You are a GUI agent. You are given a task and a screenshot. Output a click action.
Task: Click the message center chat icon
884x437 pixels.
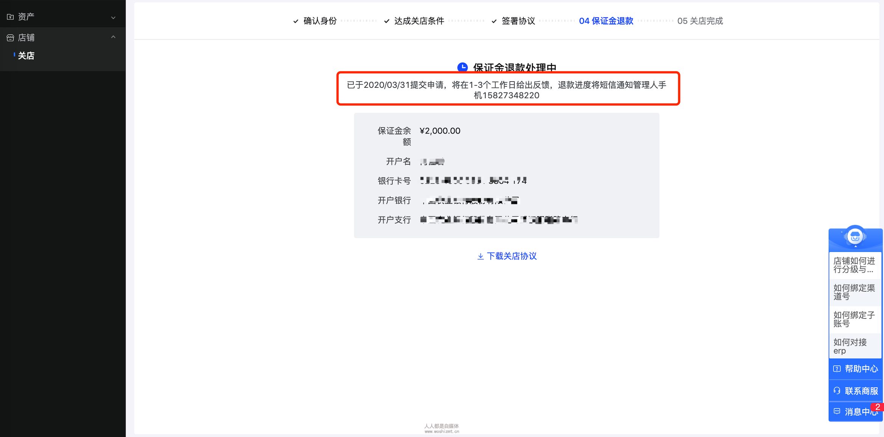pos(837,412)
